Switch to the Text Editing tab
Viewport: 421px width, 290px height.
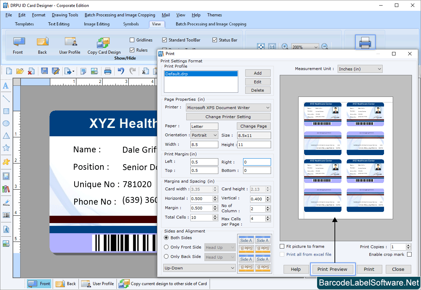58,24
